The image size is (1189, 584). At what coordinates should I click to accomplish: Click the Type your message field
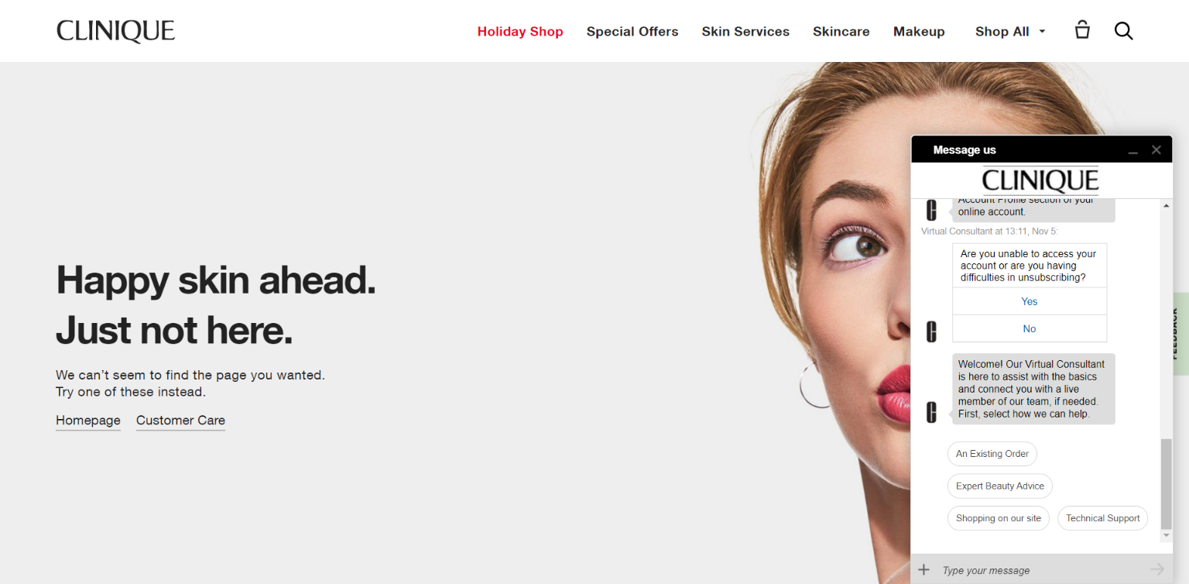(x=1041, y=570)
